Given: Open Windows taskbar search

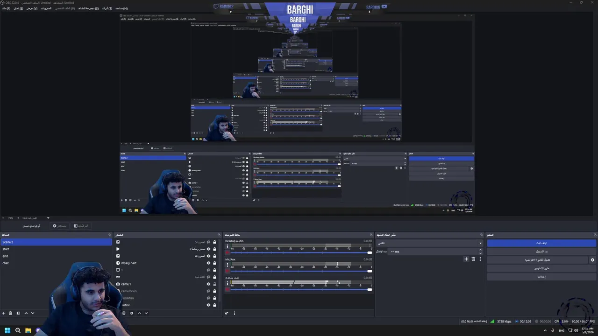Looking at the screenshot, I should (x=18, y=330).
